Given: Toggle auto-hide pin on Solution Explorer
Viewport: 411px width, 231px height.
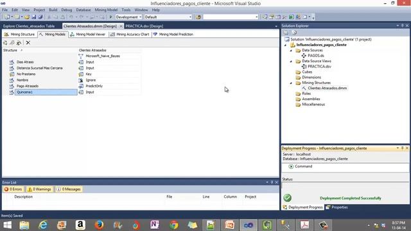Looking at the screenshot, I should [403, 26].
